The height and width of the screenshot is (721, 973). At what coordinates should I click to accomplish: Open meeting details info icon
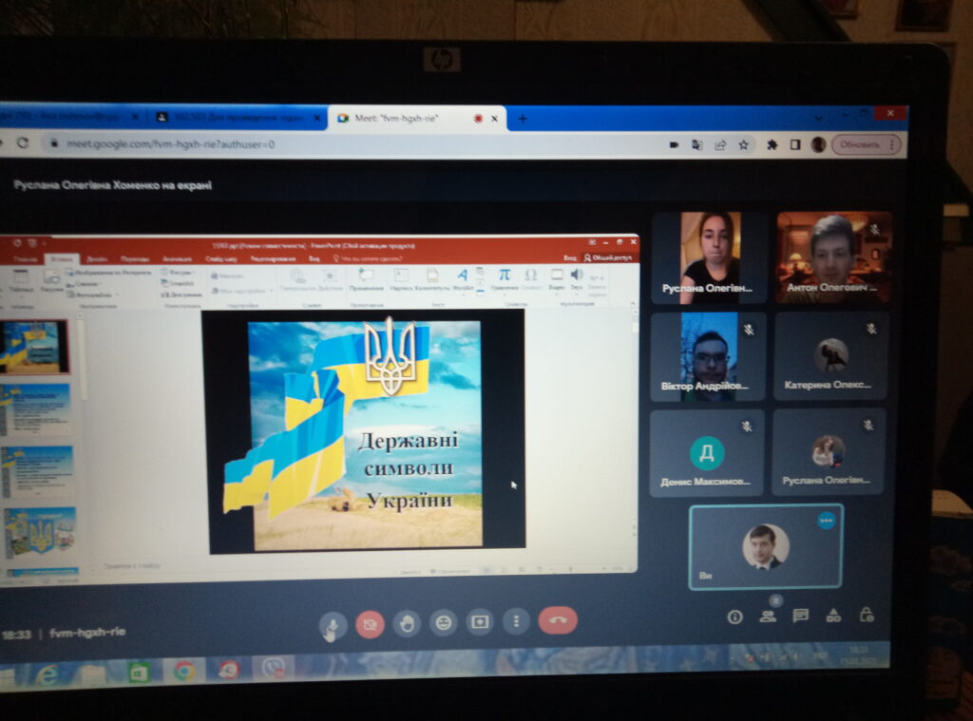click(x=735, y=617)
